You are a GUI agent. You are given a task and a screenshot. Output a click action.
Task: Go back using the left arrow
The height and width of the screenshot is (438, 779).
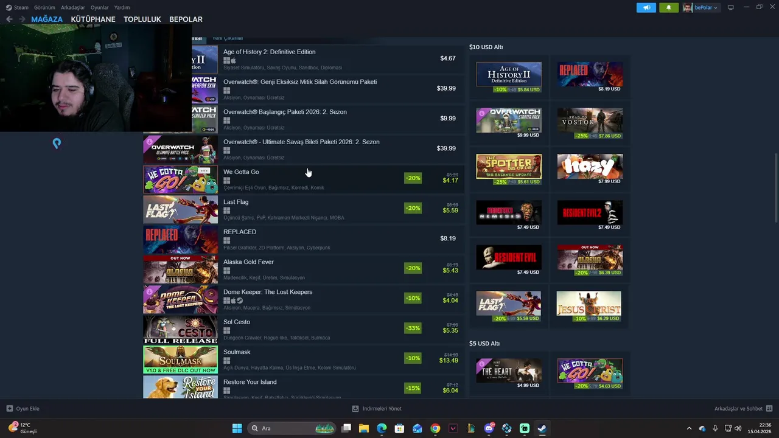pyautogui.click(x=9, y=19)
